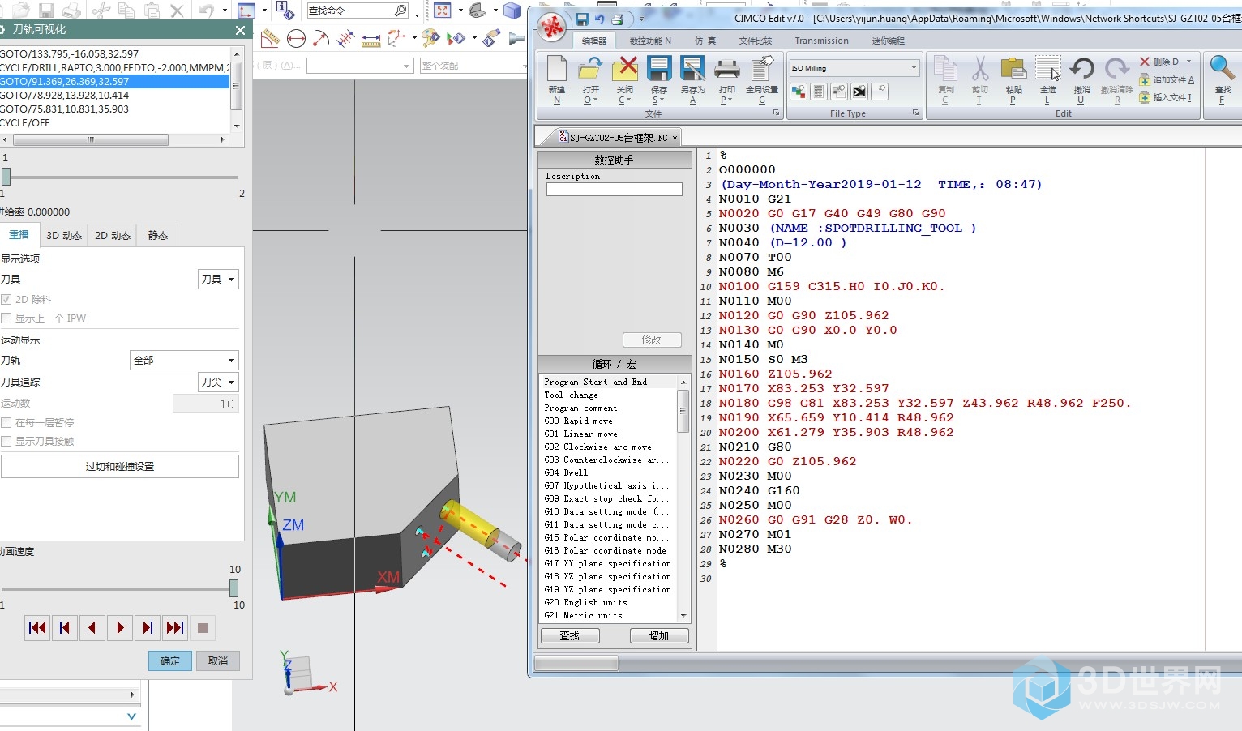Click the NX information (i) icon
The height and width of the screenshot is (731, 1242).
click(285, 11)
